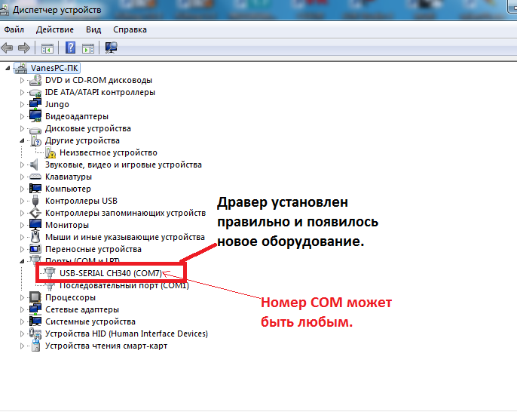Select the VanesPC-ПК label
The width and height of the screenshot is (517, 412).
[54, 68]
